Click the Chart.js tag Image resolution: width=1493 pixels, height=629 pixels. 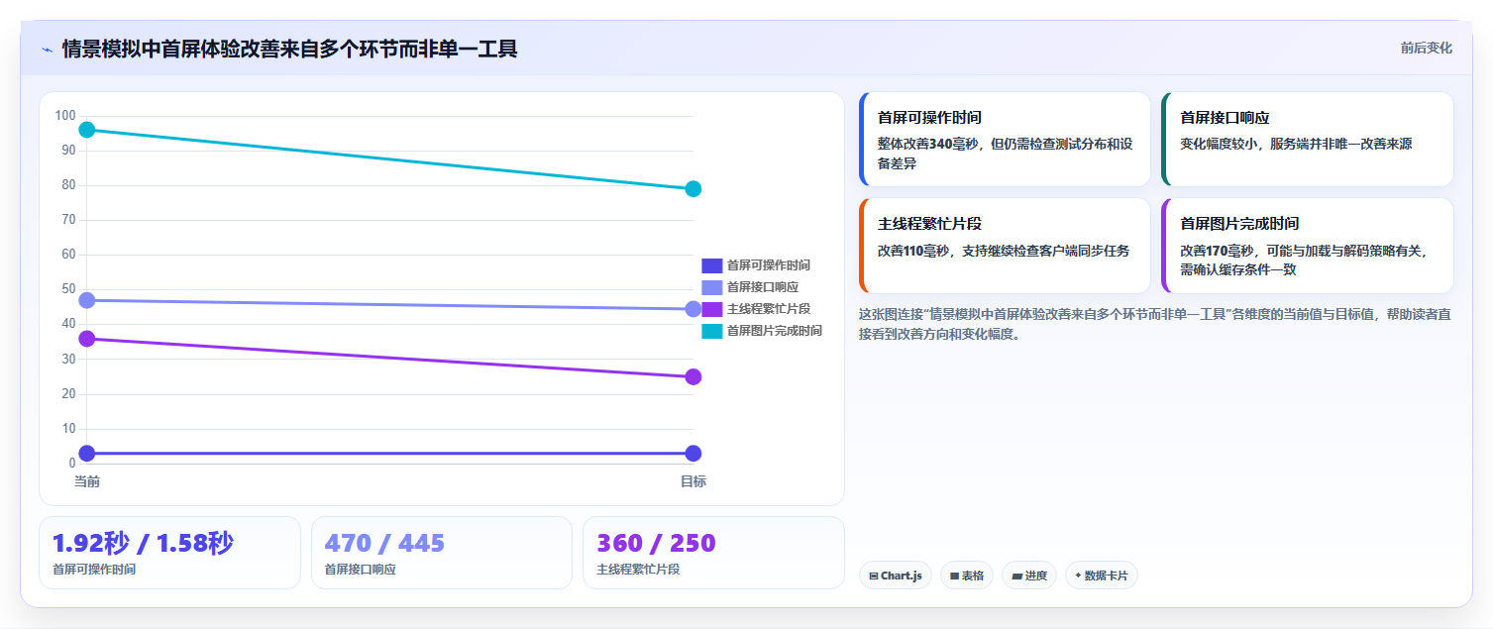point(896,576)
